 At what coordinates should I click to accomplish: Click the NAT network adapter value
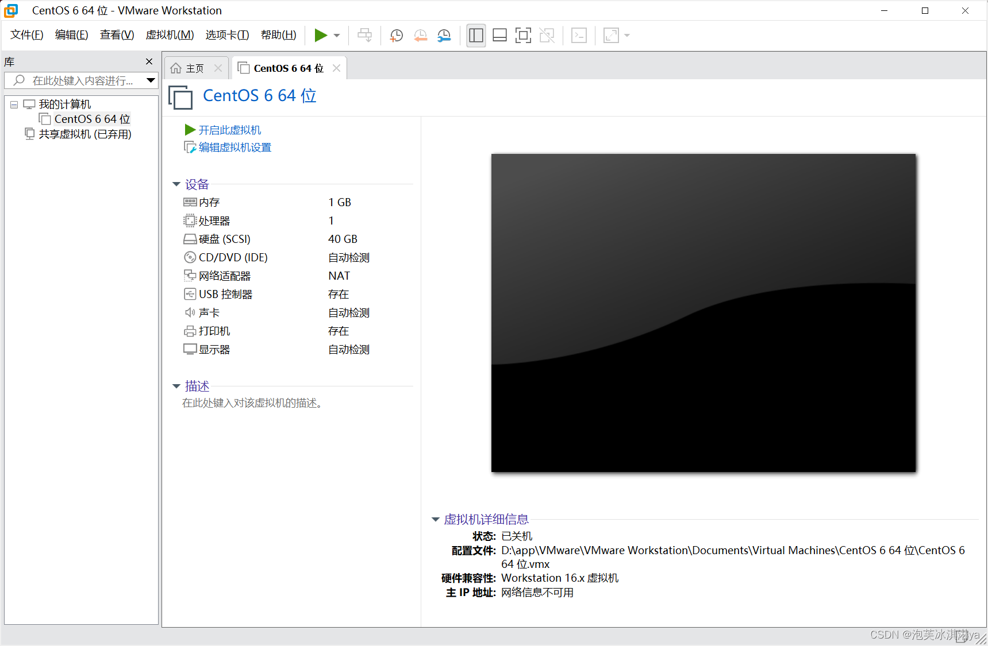[339, 276]
